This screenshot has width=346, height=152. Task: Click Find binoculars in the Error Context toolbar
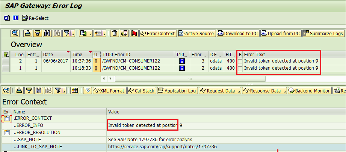39,91
